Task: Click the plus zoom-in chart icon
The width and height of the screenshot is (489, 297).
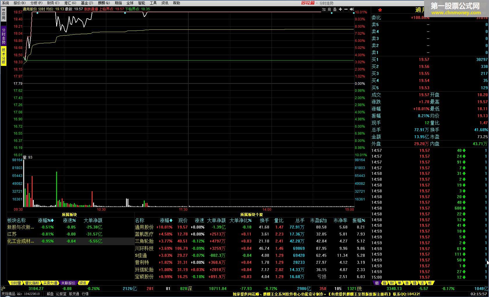Action: 340,9
